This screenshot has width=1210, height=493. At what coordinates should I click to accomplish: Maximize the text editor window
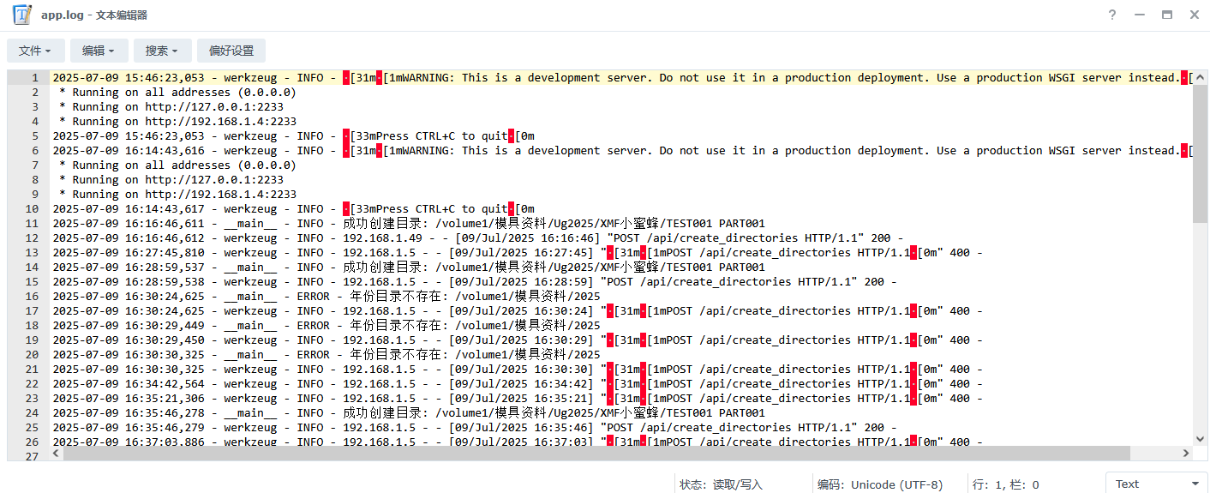[x=1166, y=15]
